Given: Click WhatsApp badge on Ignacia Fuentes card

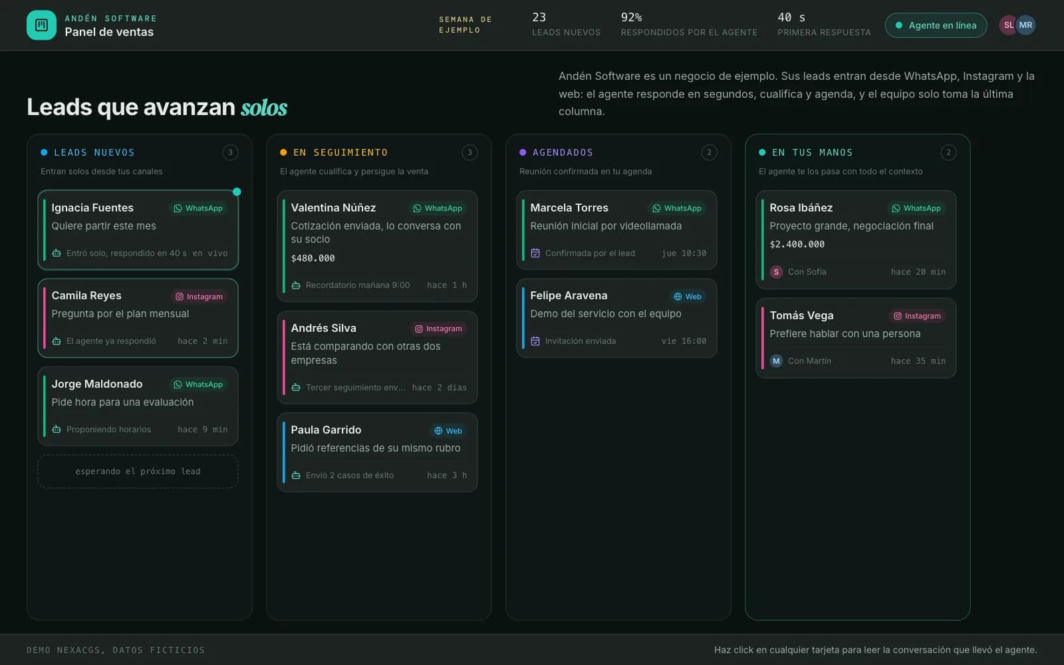Looking at the screenshot, I should click(x=198, y=208).
